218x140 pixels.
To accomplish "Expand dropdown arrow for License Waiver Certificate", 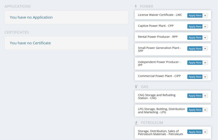I will pyautogui.click(x=205, y=15).
